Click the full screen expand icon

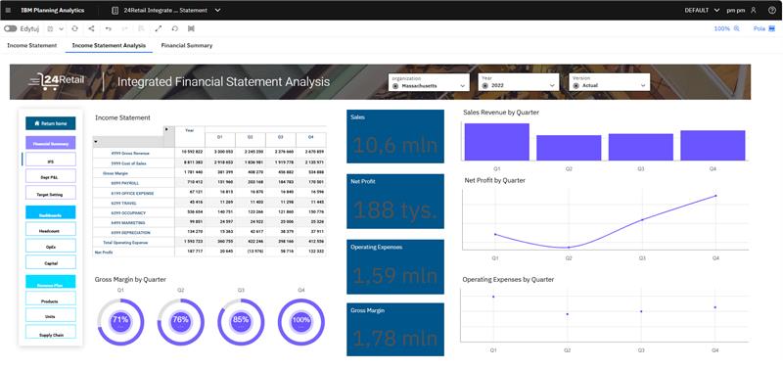tap(159, 29)
